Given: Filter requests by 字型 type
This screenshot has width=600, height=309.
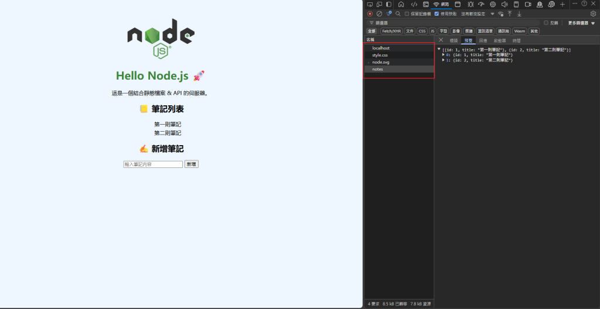Looking at the screenshot, I should click(x=443, y=31).
